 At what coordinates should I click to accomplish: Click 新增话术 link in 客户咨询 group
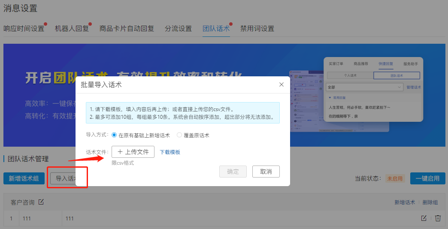click(405, 202)
